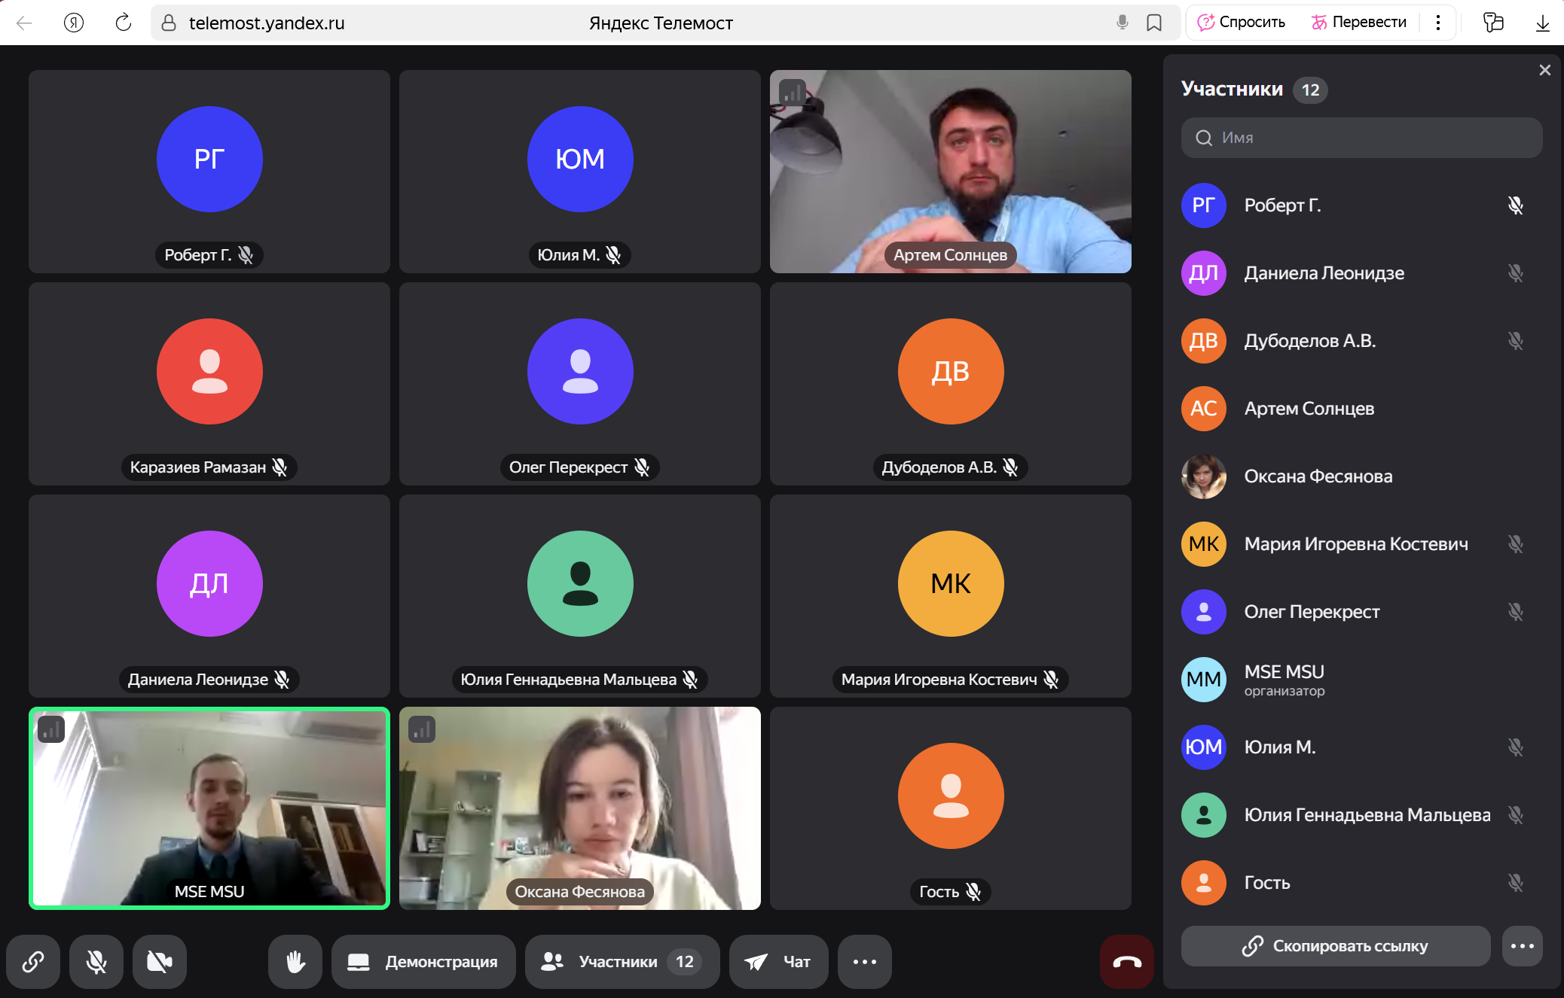Click the voice search microphone in address bar

(x=1122, y=23)
